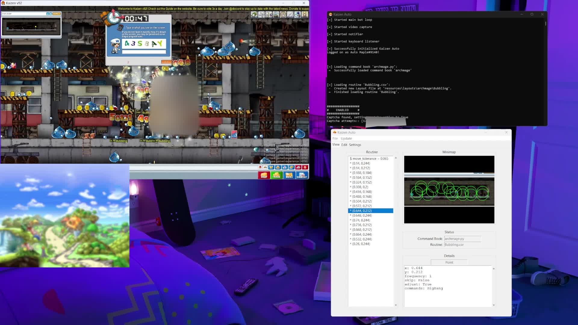Click the golden magic circle buff icon
578x325 pixels.
283,14
